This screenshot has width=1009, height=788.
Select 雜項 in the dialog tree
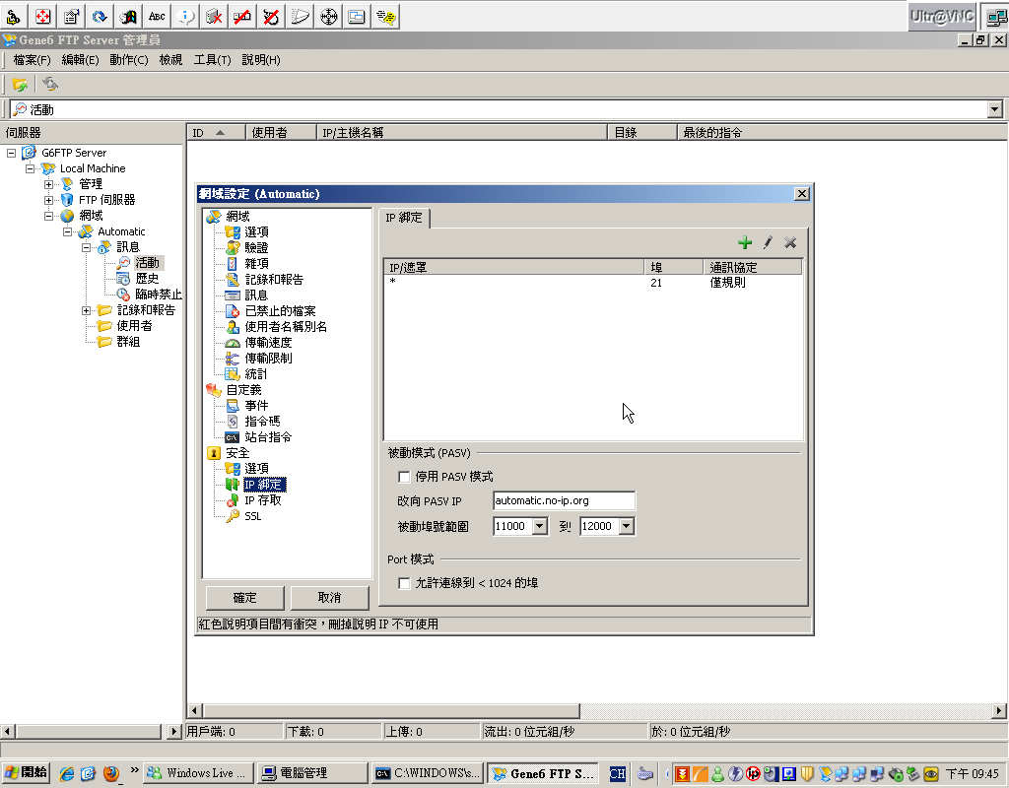click(x=256, y=263)
